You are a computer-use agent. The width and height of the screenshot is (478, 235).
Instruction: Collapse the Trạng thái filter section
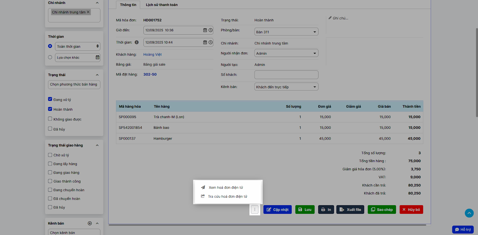pos(97,75)
